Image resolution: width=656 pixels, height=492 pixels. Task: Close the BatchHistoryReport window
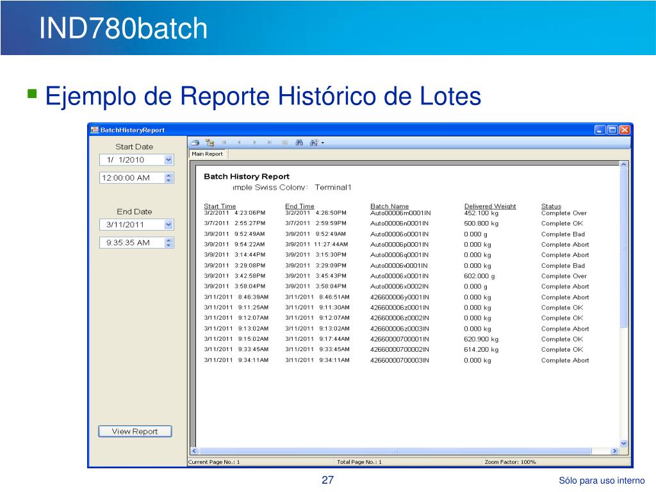(625, 129)
